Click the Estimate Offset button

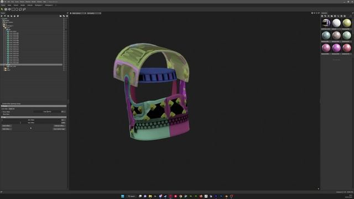point(59,125)
